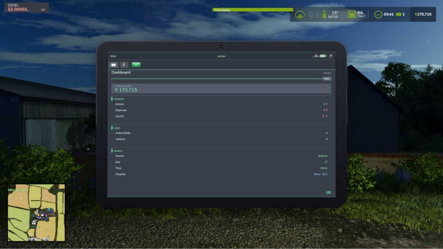Image resolution: width=443 pixels, height=249 pixels.
Task: Click the My farm title in tablet header
Action: [221, 56]
